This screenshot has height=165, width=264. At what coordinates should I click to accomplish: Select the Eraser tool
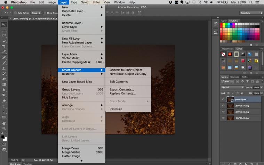coord(4,79)
